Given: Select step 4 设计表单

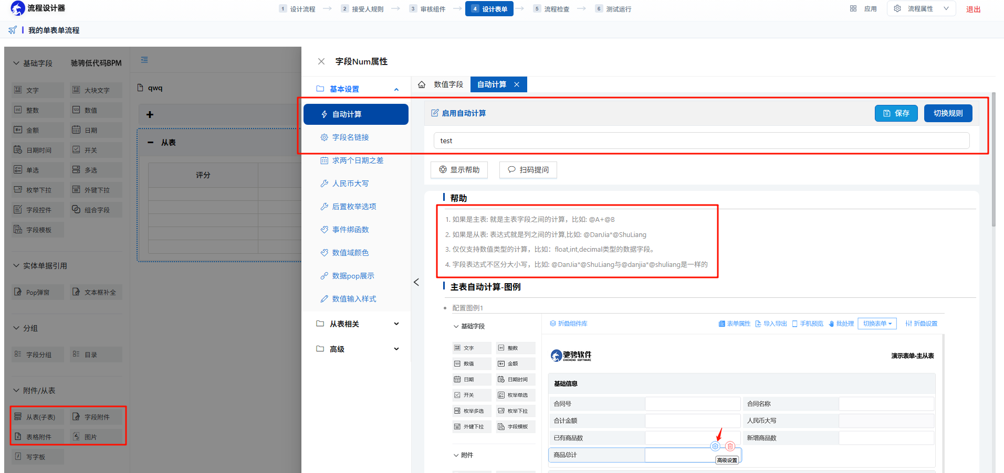Looking at the screenshot, I should 489,9.
